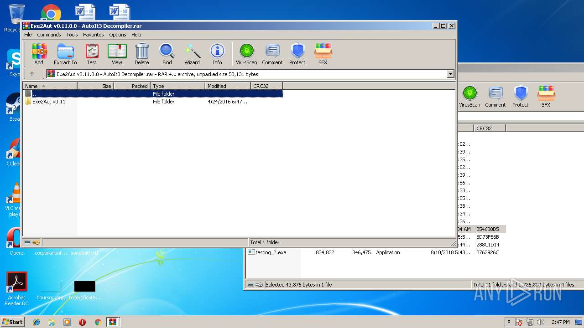Select the parent folder '..' row
584x328 pixels.
[x=153, y=94]
